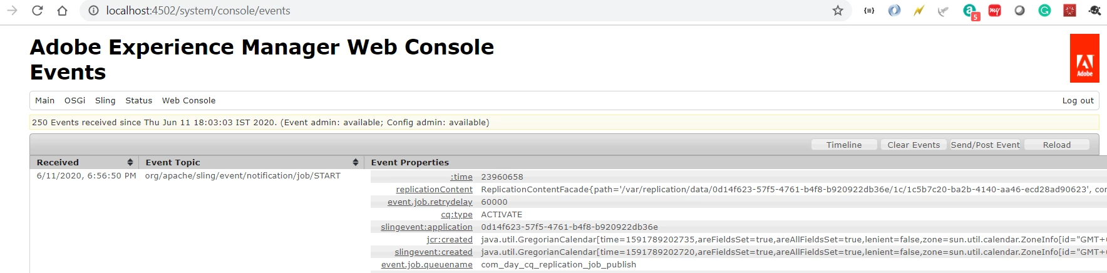This screenshot has width=1107, height=273.
Task: Select the received time 6/11/2020, 6:56:50 PM
Action: pyautogui.click(x=86, y=176)
